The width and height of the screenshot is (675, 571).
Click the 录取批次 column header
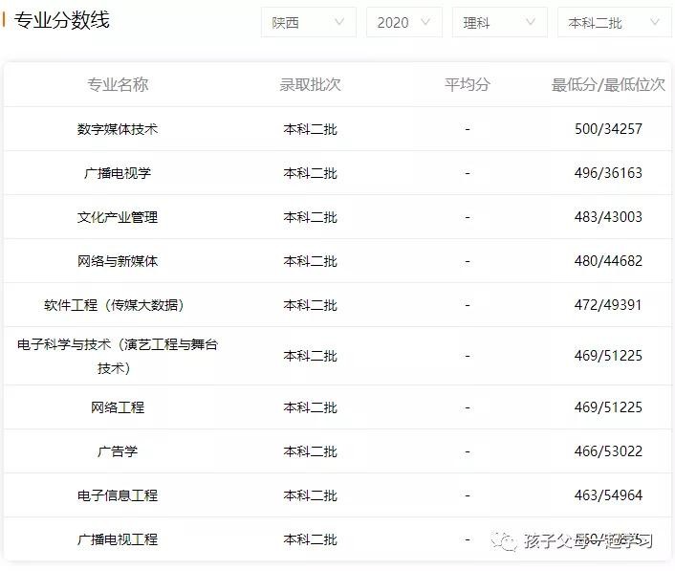pos(310,84)
